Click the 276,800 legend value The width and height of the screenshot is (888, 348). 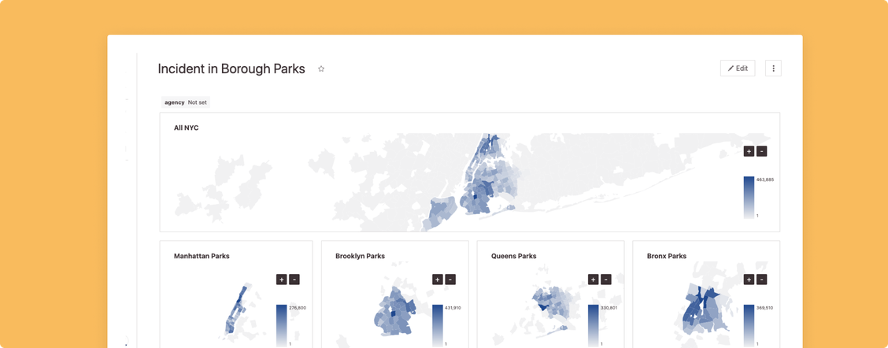pos(298,308)
